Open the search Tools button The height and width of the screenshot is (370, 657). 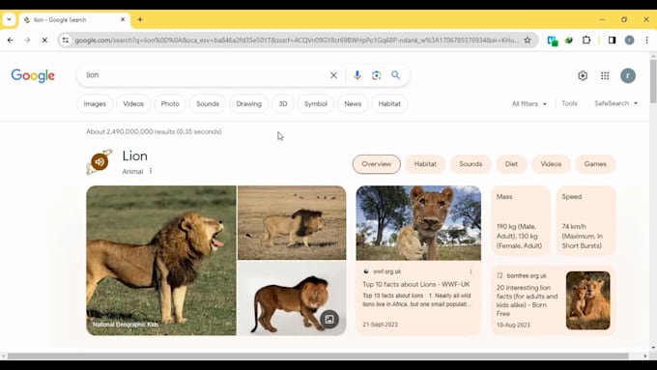[x=569, y=103]
